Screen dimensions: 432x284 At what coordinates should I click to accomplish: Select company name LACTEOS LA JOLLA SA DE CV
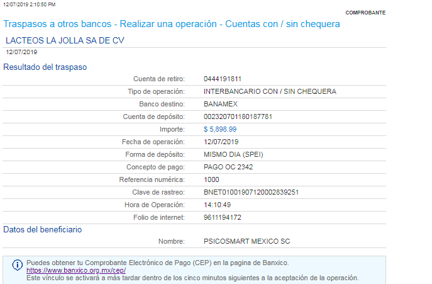(65, 40)
